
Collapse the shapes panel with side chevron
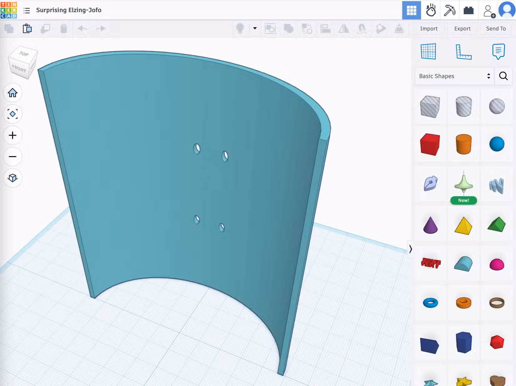click(x=411, y=249)
